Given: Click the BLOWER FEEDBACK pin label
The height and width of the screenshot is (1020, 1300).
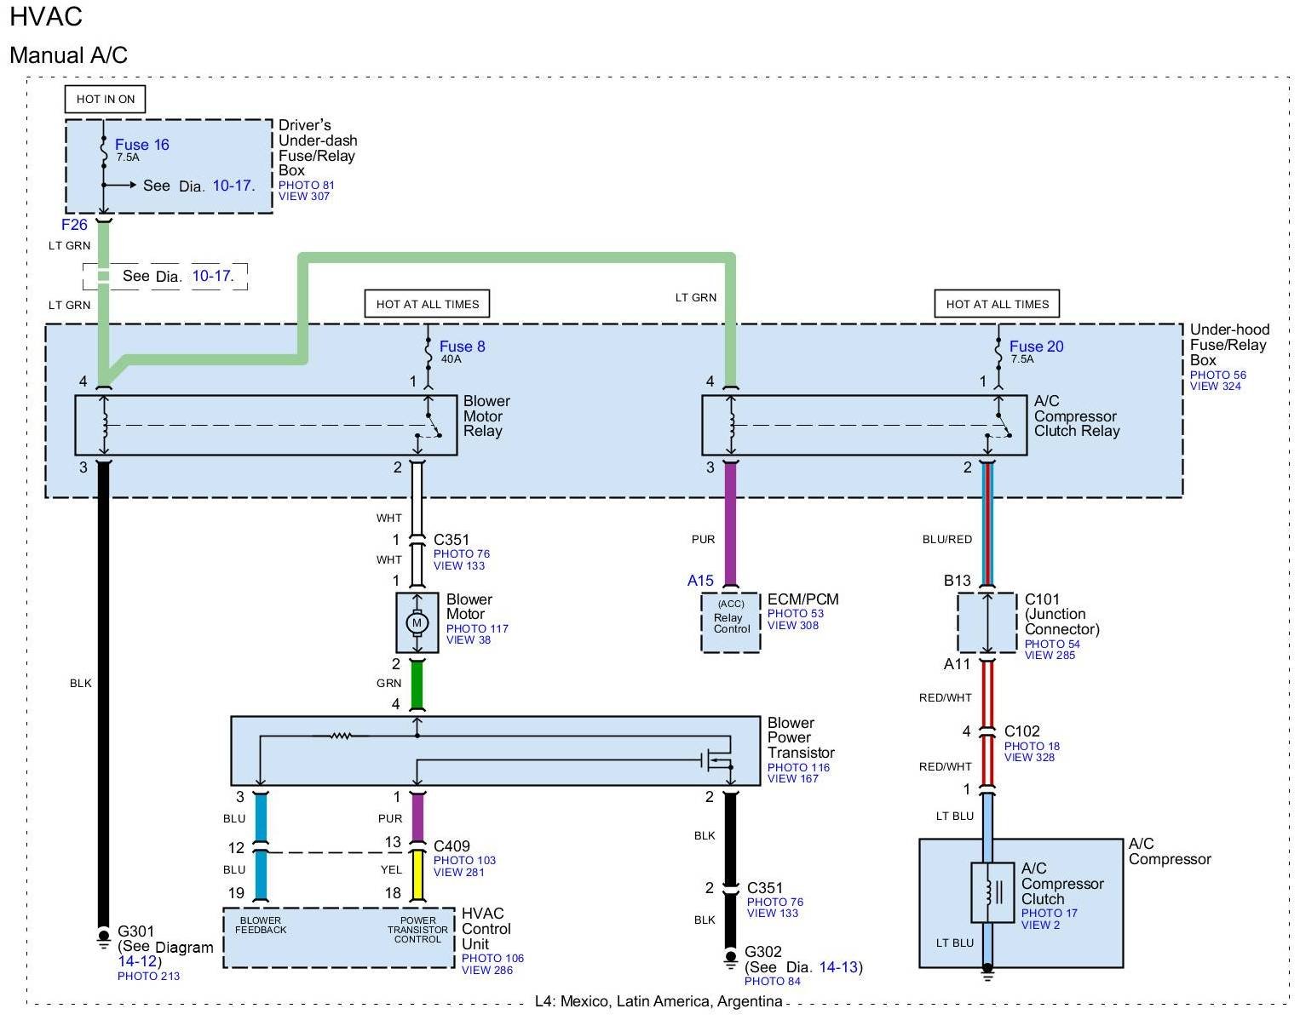Looking at the screenshot, I should coord(261,925).
